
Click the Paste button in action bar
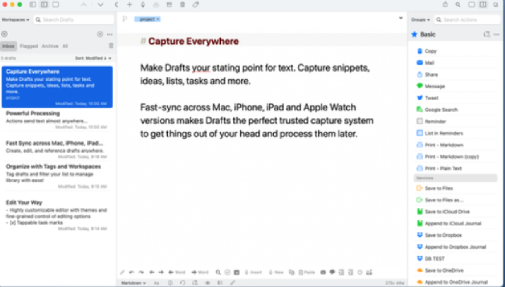[307, 272]
